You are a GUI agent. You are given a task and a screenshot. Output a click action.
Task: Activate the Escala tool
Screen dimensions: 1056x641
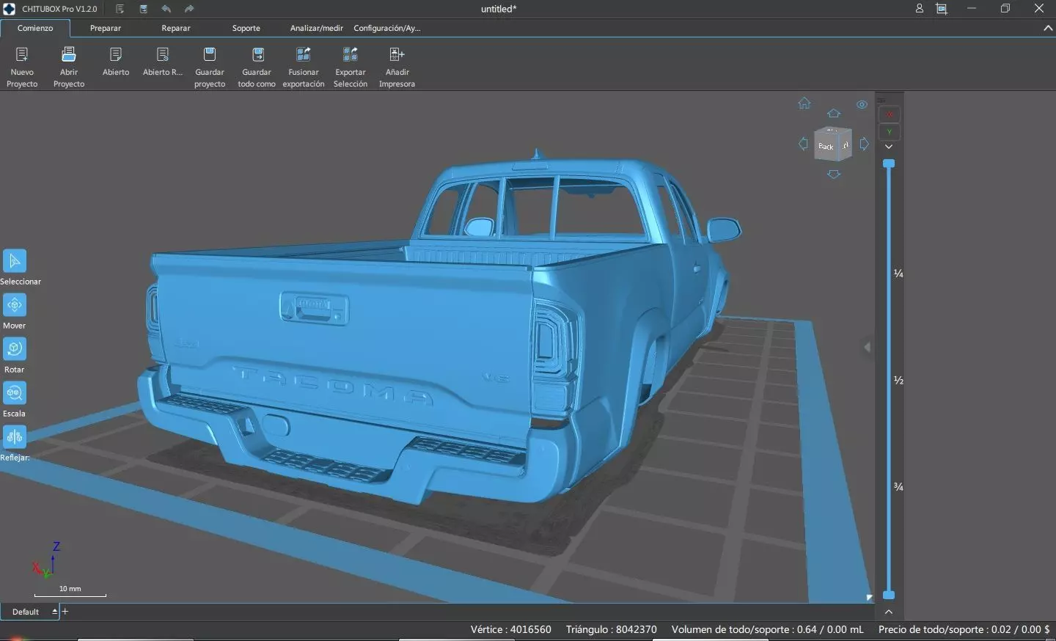click(x=15, y=393)
